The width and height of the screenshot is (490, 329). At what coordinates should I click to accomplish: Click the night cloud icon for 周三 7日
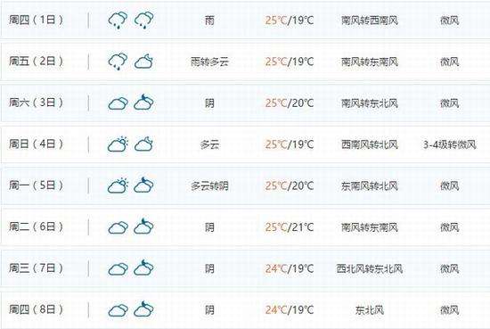(143, 268)
